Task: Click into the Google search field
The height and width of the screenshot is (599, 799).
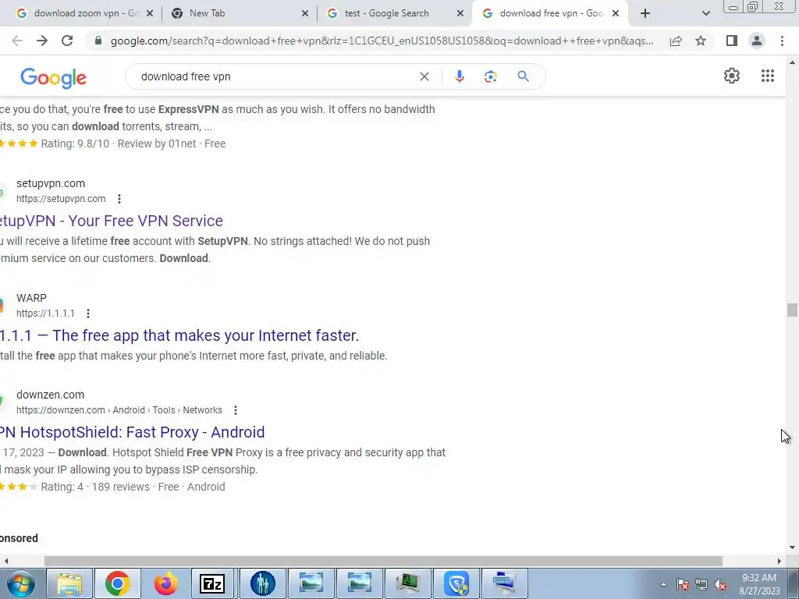Action: [x=275, y=76]
